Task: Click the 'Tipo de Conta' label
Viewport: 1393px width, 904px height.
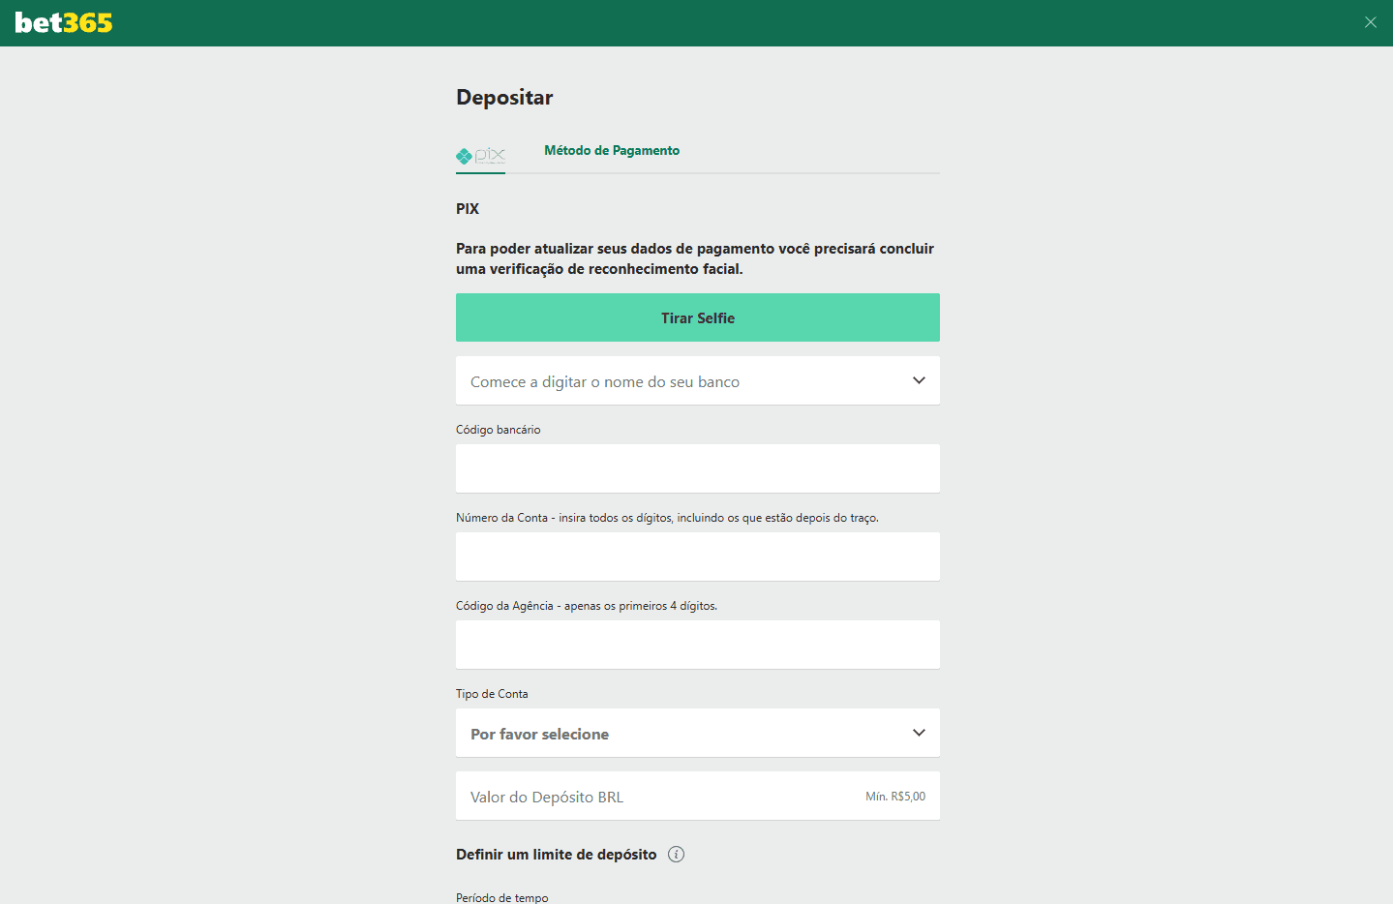Action: click(492, 694)
